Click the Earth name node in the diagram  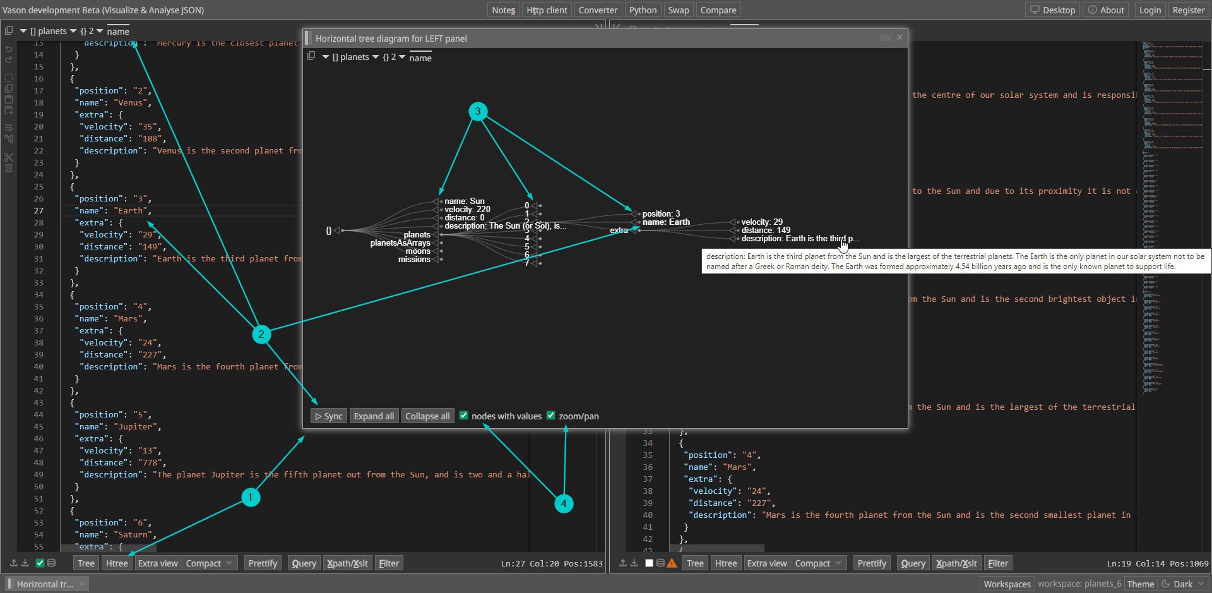click(x=666, y=222)
